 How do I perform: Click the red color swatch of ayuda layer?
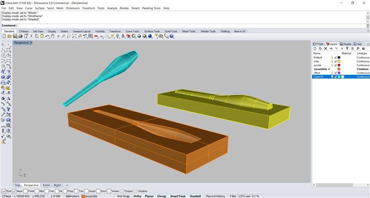(339, 65)
